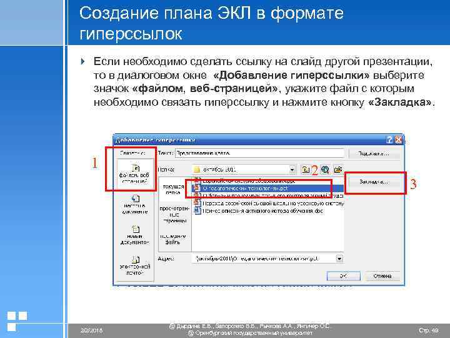
Task: Switch to 'последние файлы' view
Action: pos(172,239)
